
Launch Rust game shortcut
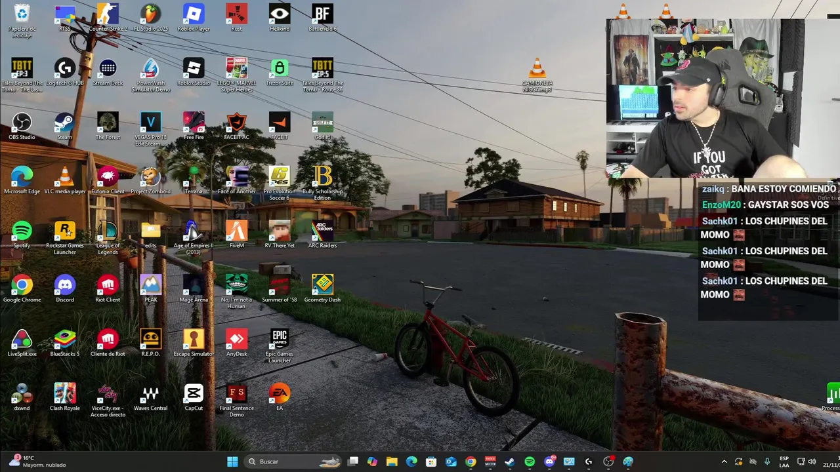[x=236, y=18]
